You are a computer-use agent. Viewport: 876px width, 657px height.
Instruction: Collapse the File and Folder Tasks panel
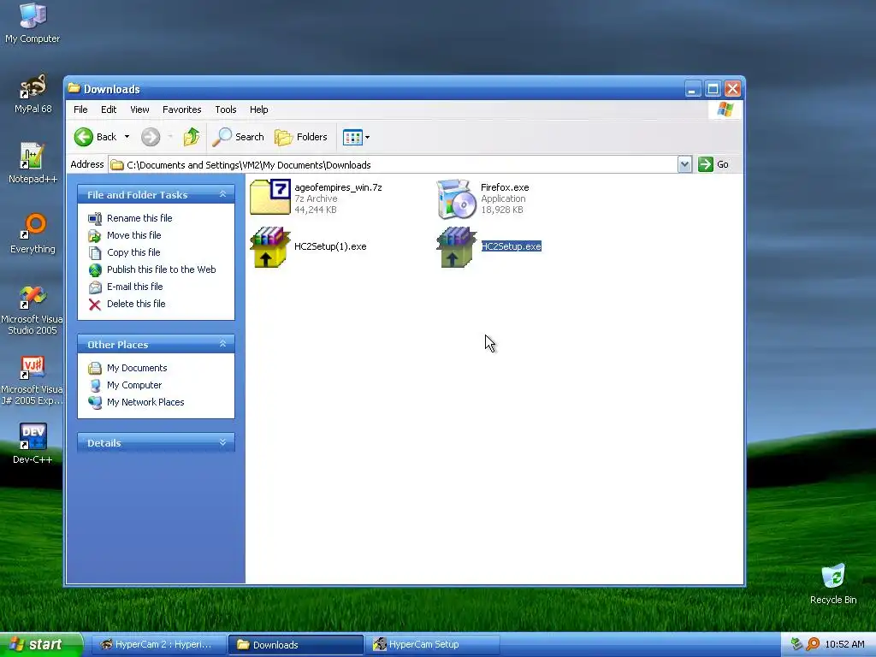[x=222, y=194]
